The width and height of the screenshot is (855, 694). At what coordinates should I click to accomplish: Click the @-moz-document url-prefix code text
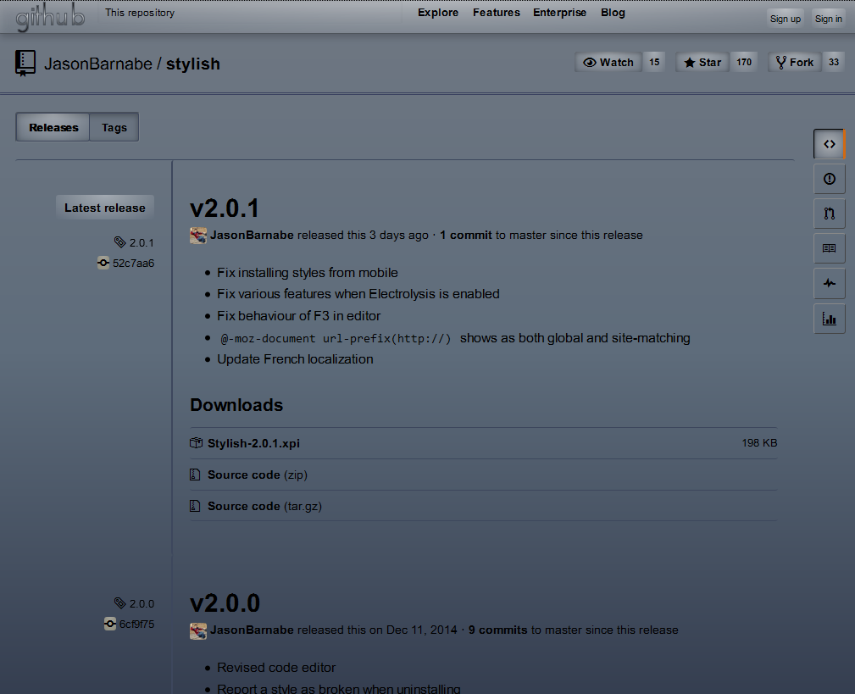pos(336,339)
